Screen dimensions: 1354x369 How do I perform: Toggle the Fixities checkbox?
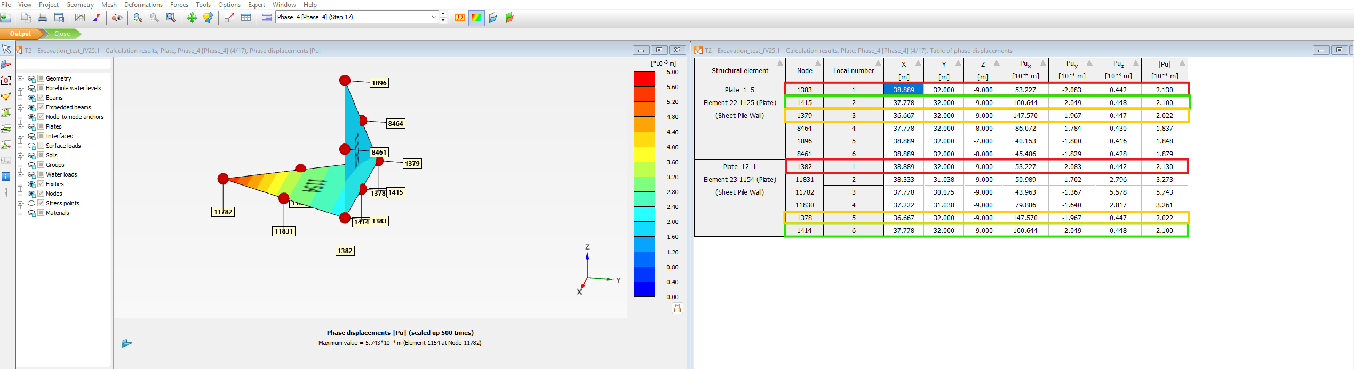pyautogui.click(x=41, y=184)
